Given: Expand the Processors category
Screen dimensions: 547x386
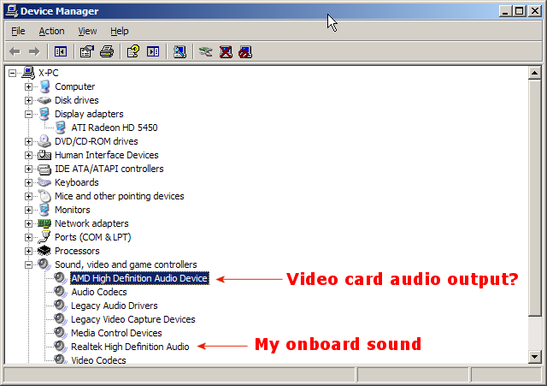Looking at the screenshot, I should pyautogui.click(x=29, y=251).
